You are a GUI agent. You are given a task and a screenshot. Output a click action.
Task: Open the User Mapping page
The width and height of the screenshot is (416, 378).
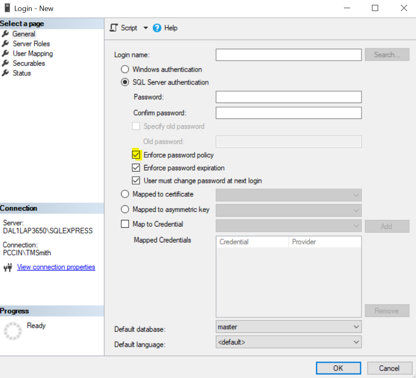(33, 53)
